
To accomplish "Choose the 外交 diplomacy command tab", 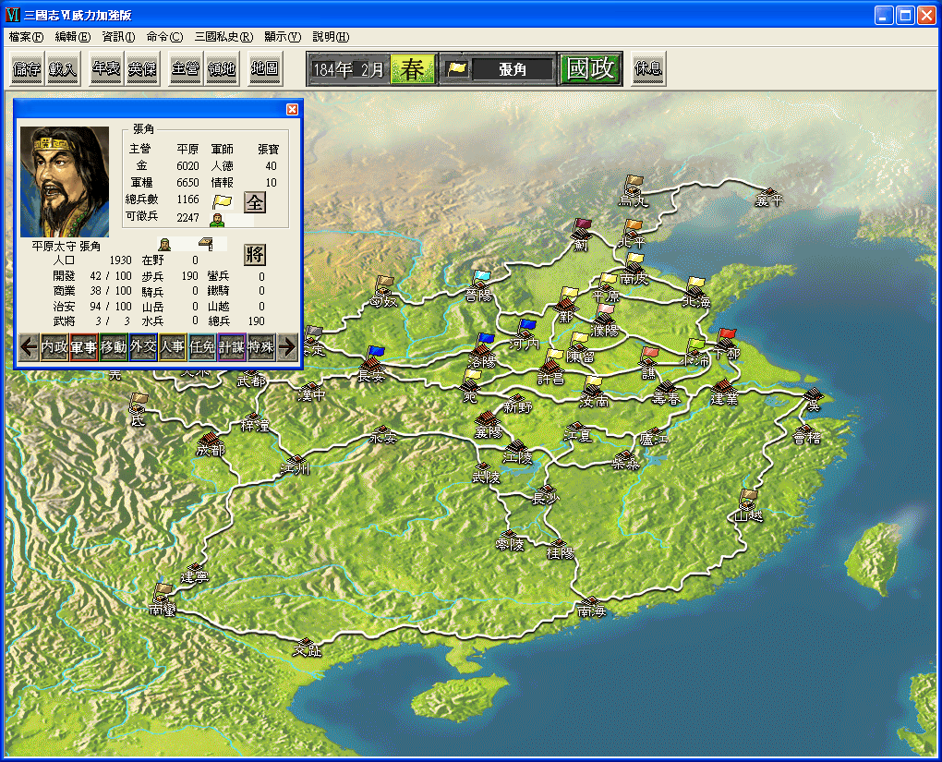I will click(143, 346).
